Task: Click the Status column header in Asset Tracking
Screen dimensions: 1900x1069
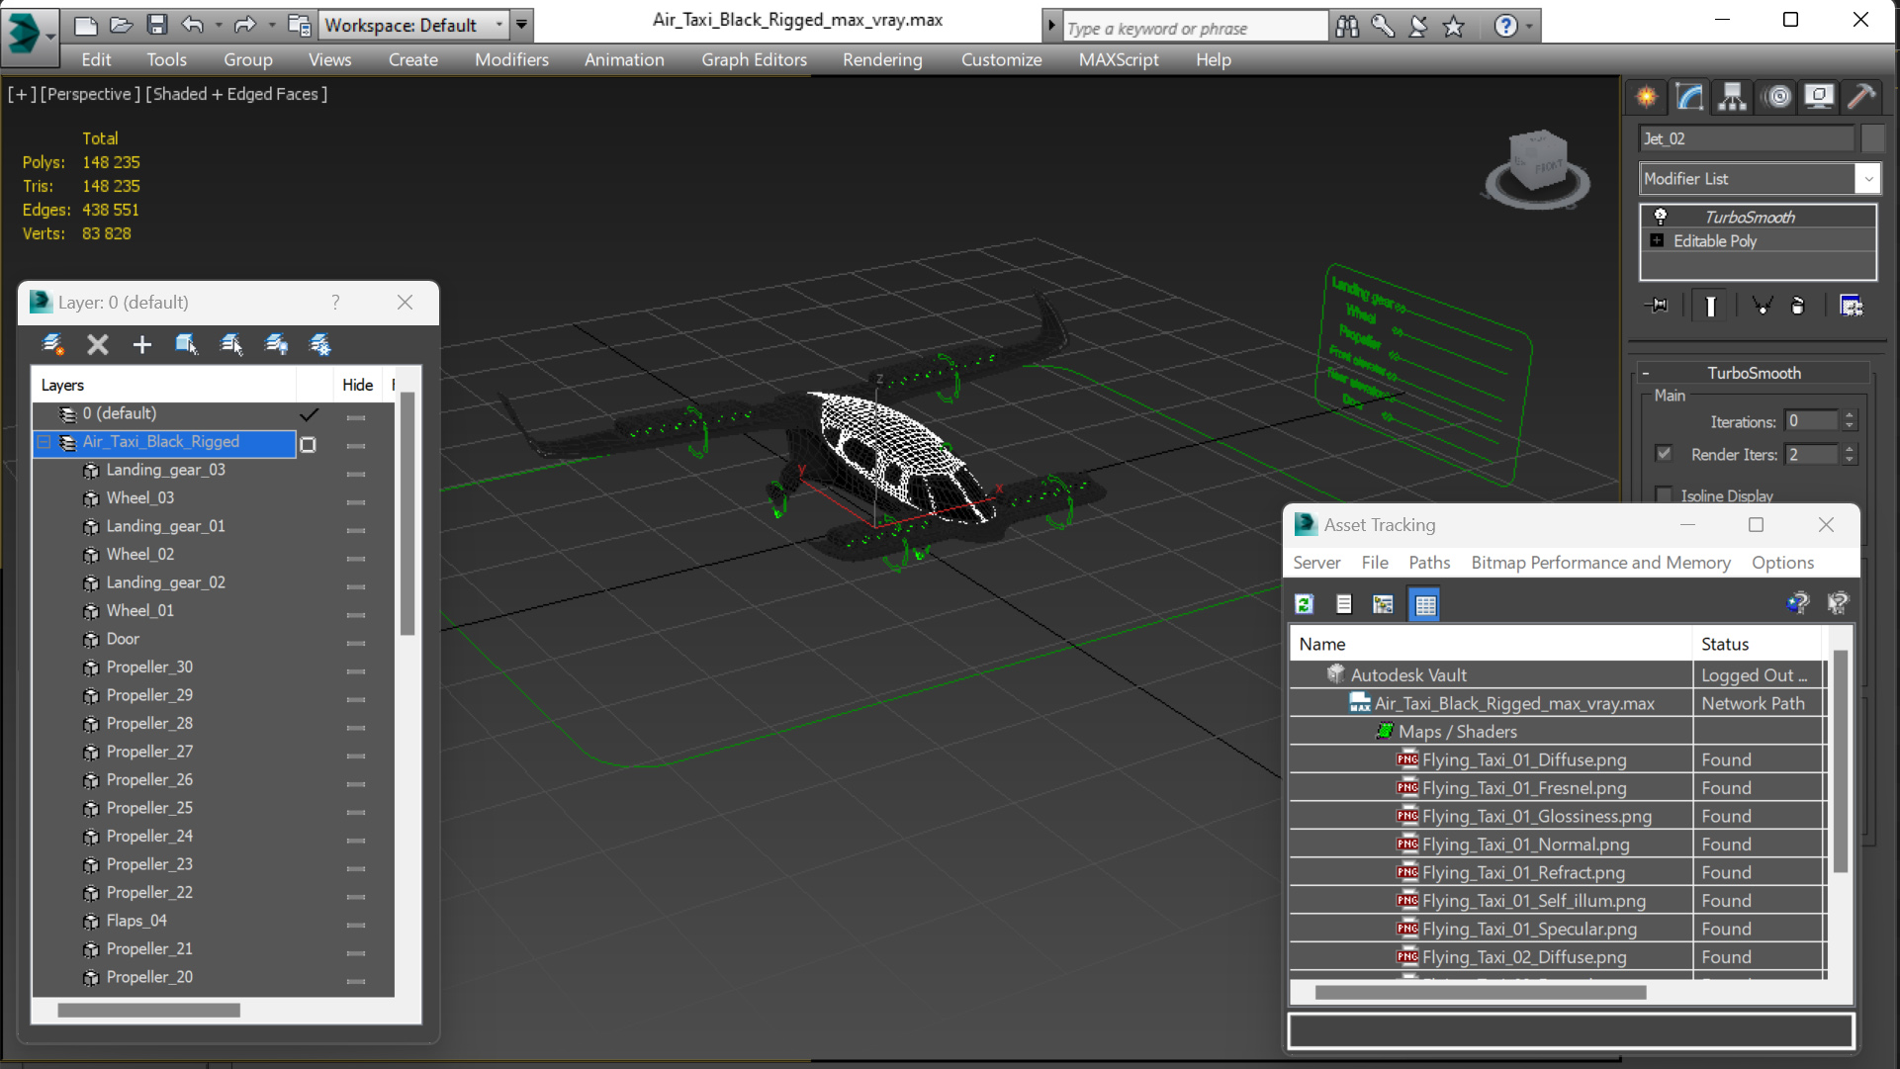Action: [1757, 644]
